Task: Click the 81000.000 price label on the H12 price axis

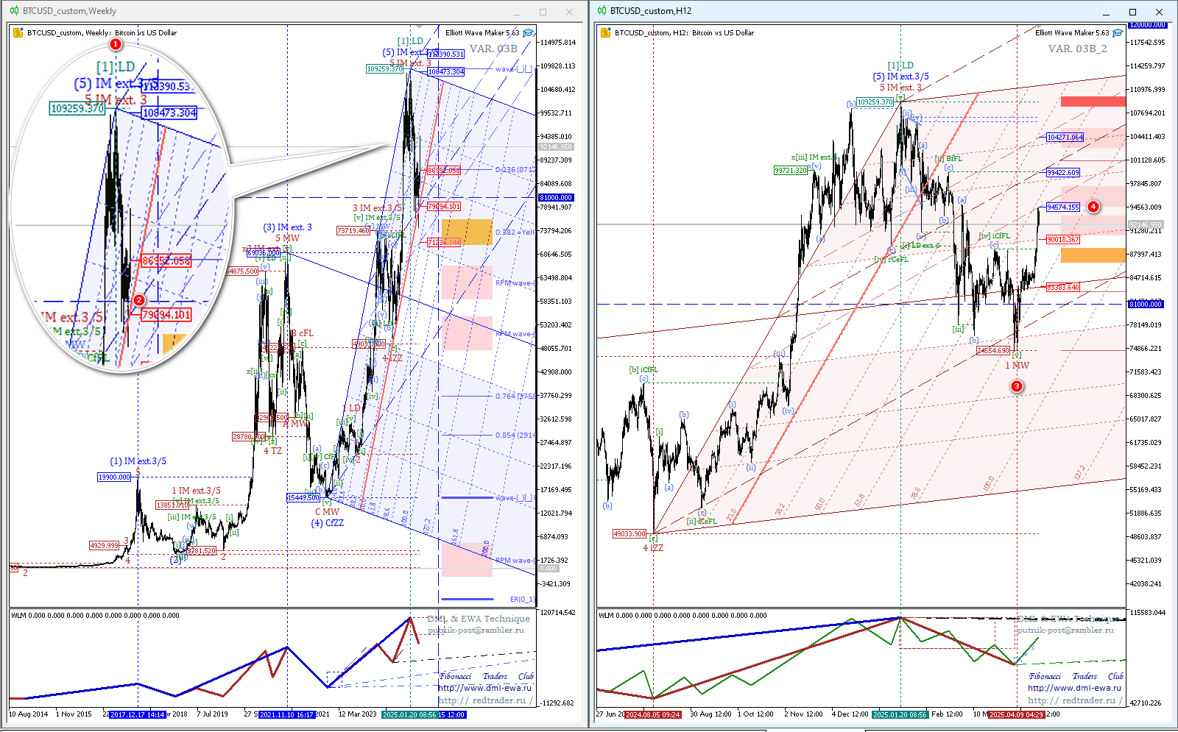Action: point(1146,304)
